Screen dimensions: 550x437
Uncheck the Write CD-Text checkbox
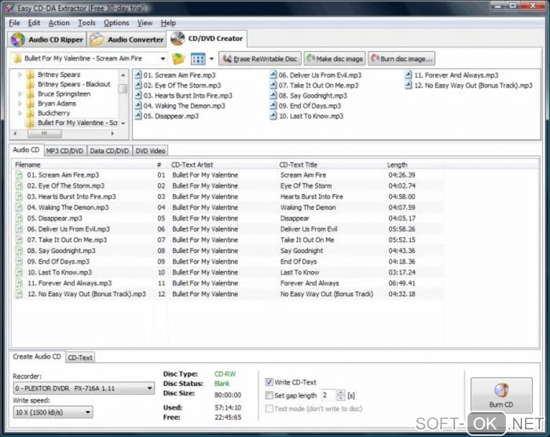(x=269, y=382)
